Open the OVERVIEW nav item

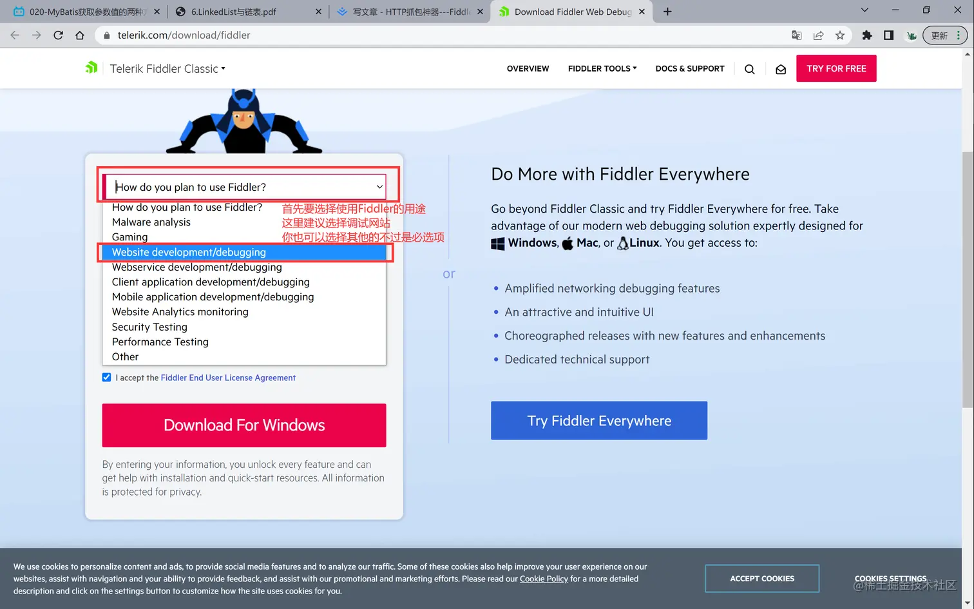[528, 68]
